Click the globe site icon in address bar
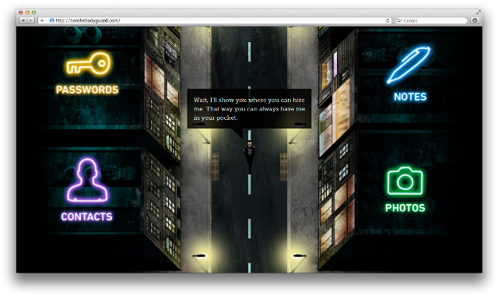498x296 pixels. [52, 21]
